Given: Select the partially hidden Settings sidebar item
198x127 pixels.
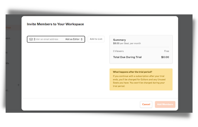Looking at the screenshot, I should [x=8, y=27].
